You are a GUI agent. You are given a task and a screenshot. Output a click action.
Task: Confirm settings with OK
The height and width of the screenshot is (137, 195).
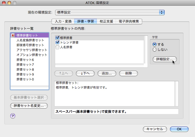pos(179,129)
